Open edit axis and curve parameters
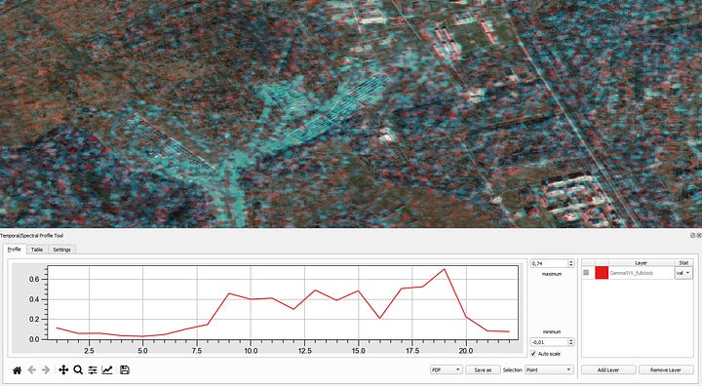The height and width of the screenshot is (386, 702). (107, 369)
